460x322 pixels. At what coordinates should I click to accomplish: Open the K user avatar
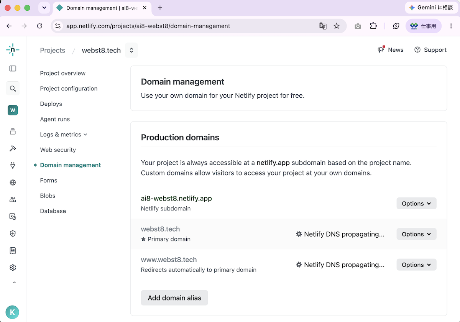point(12,312)
